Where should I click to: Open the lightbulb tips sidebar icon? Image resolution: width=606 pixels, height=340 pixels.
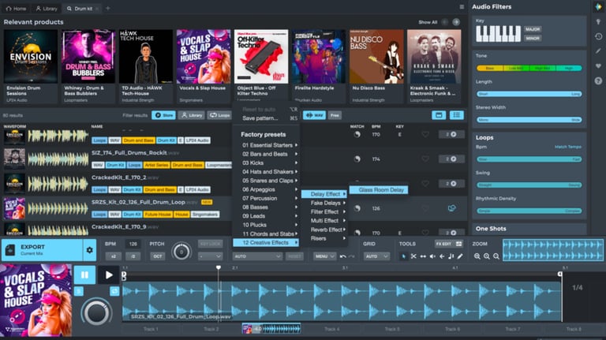(598, 22)
